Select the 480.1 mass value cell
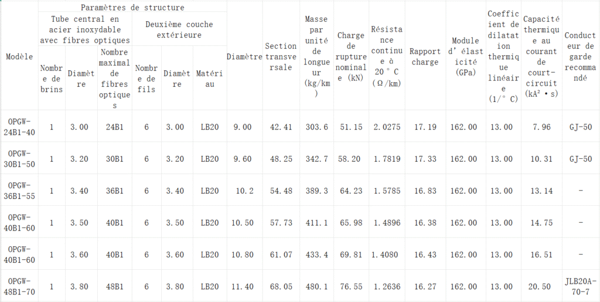This screenshot has height=302, width=600. (317, 286)
